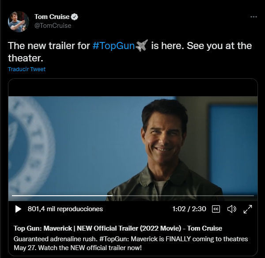Click Tom Cruise's profile avatar picture
The height and width of the screenshot is (258, 265).
click(x=19, y=22)
